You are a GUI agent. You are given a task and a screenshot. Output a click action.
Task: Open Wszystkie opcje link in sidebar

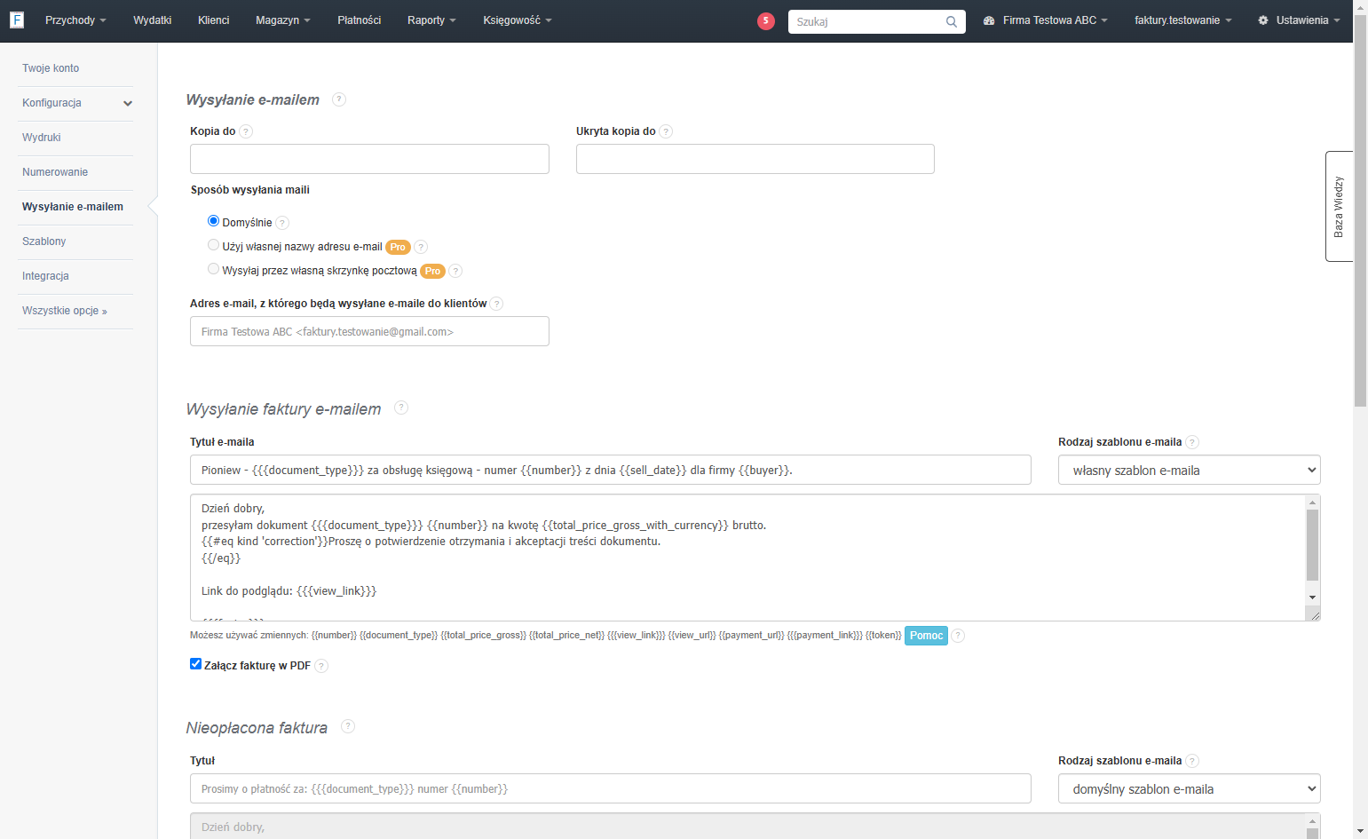click(65, 311)
